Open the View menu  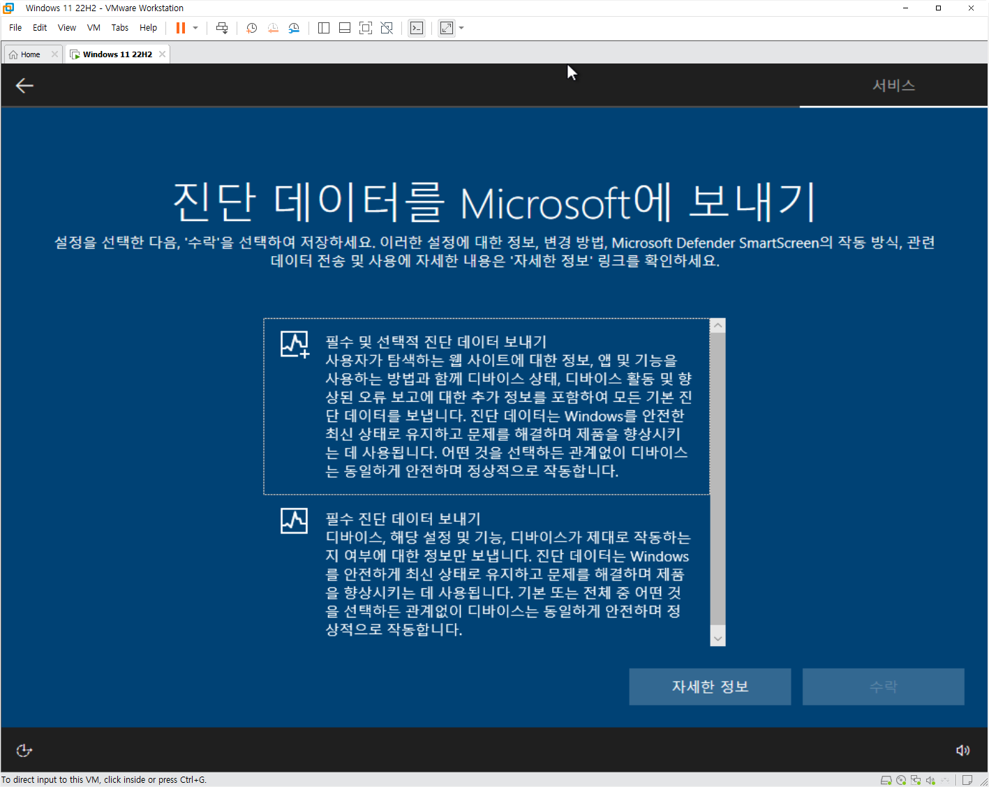(67, 28)
